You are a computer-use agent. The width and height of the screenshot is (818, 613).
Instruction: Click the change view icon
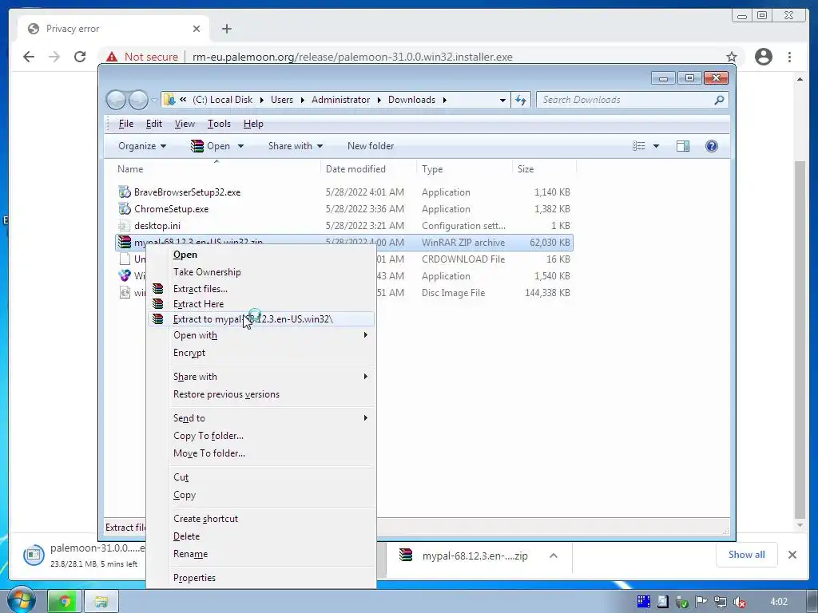(x=639, y=146)
